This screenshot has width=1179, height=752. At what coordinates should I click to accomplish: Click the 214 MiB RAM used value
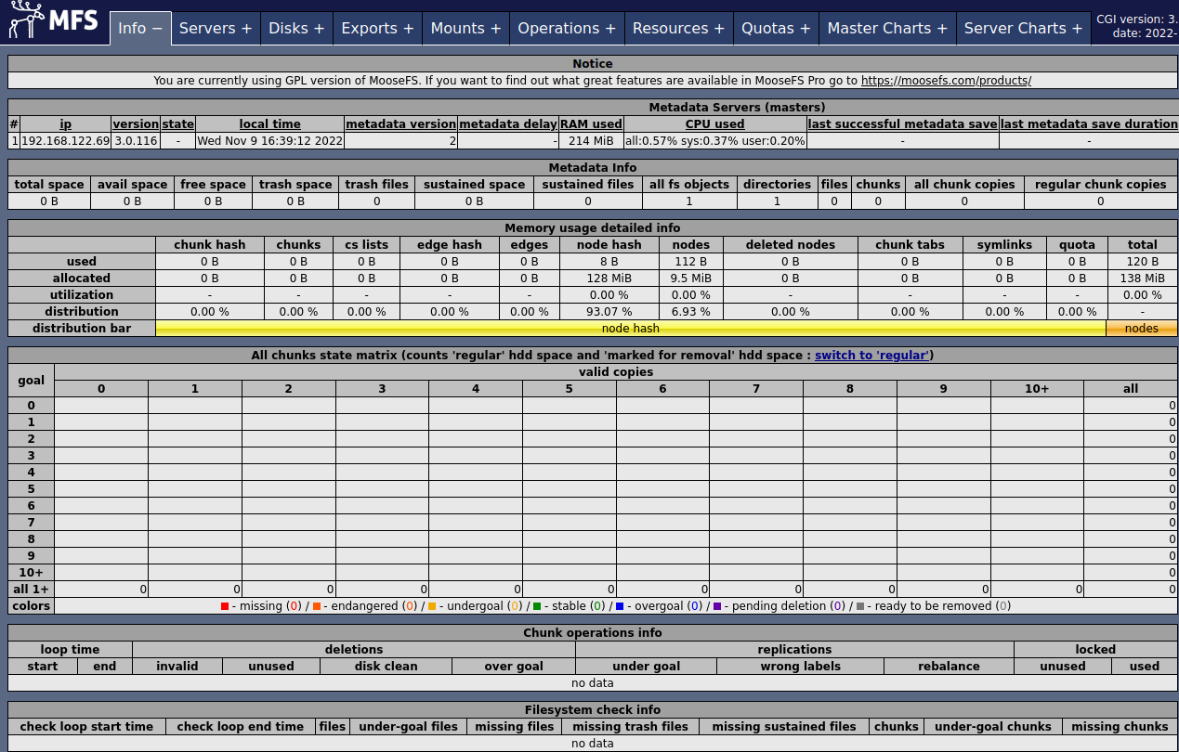pyautogui.click(x=591, y=141)
